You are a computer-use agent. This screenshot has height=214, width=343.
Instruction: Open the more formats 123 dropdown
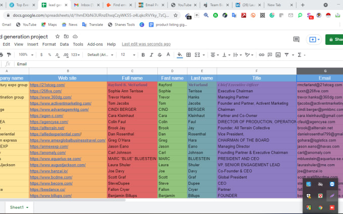click(x=76, y=55)
